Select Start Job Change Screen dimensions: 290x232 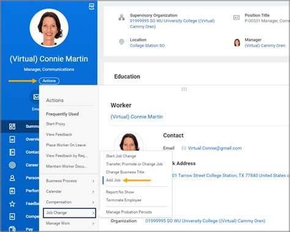click(121, 156)
